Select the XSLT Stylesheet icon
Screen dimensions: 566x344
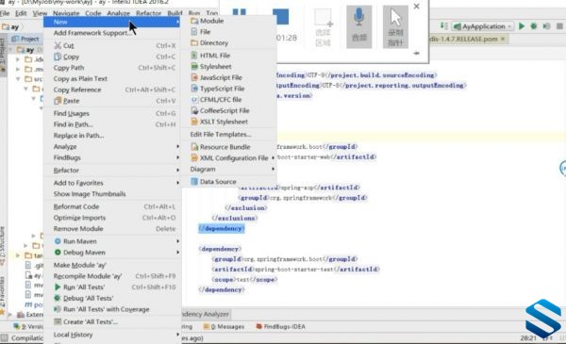[x=194, y=122]
